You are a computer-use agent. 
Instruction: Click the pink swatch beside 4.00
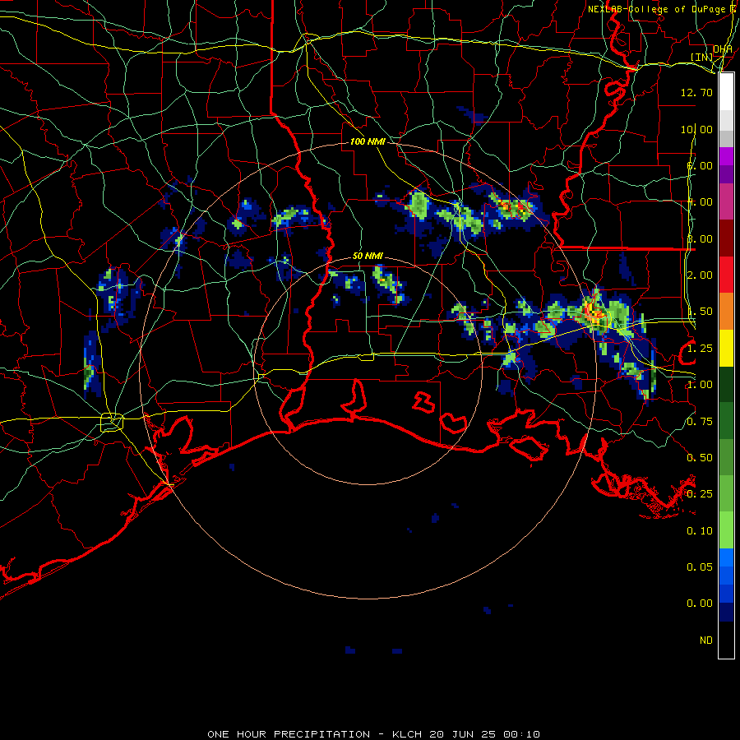(726, 201)
